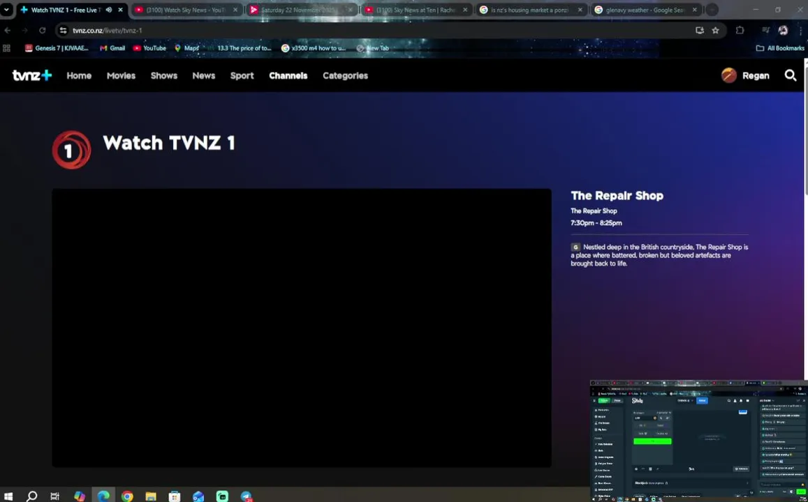Screen dimensions: 808x502
Task: Open Task View in the taskbar
Action: click(x=54, y=496)
